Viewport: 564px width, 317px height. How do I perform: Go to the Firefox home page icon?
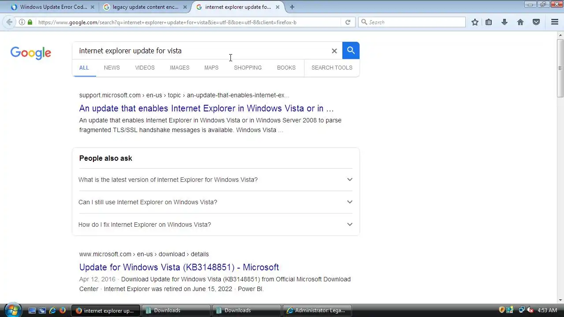point(520,22)
